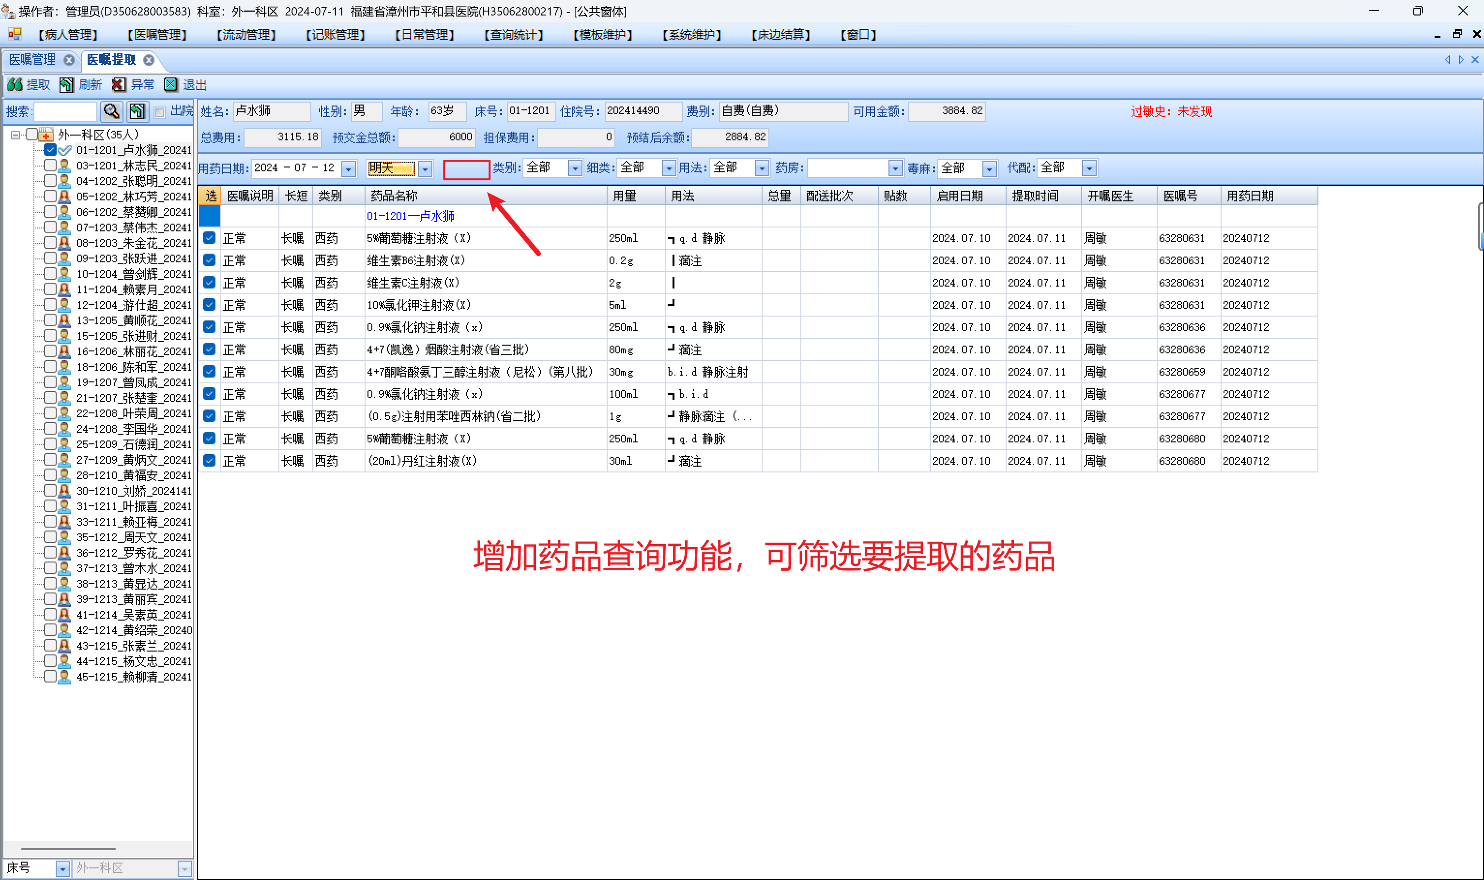Collapse the 外一科区 tree node
This screenshot has width=1484, height=880.
pos(15,135)
